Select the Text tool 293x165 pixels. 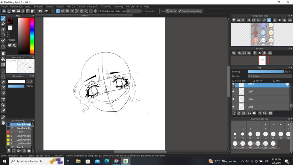tap(3, 100)
